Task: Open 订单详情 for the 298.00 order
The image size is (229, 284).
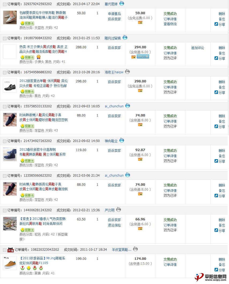Action: (170, 87)
